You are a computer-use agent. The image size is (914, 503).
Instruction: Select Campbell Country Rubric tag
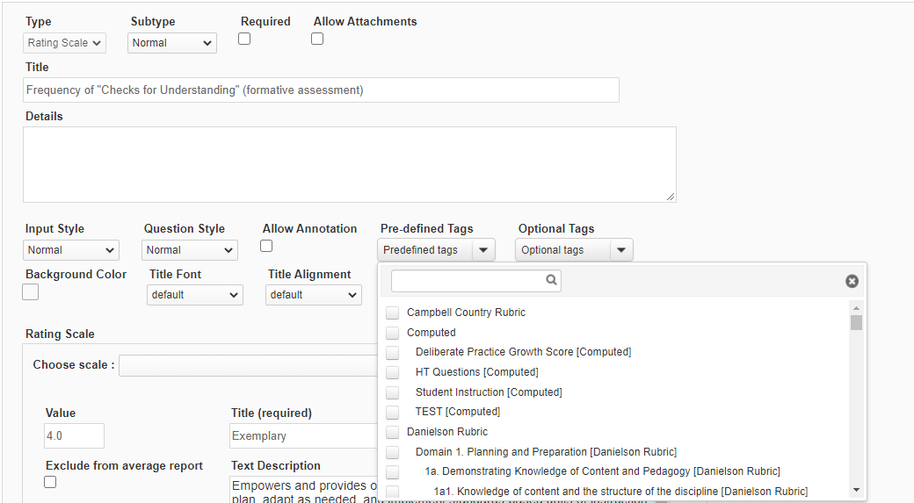pos(392,313)
